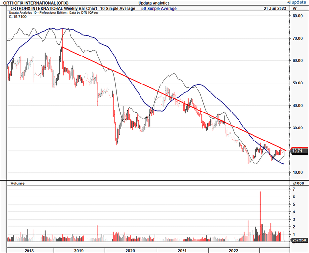Select the 2021 year on time axis
309x253 pixels.
[x=182, y=250]
